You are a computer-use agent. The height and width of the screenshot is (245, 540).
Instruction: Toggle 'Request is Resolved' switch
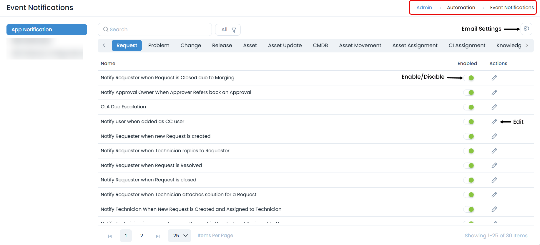coord(469,165)
